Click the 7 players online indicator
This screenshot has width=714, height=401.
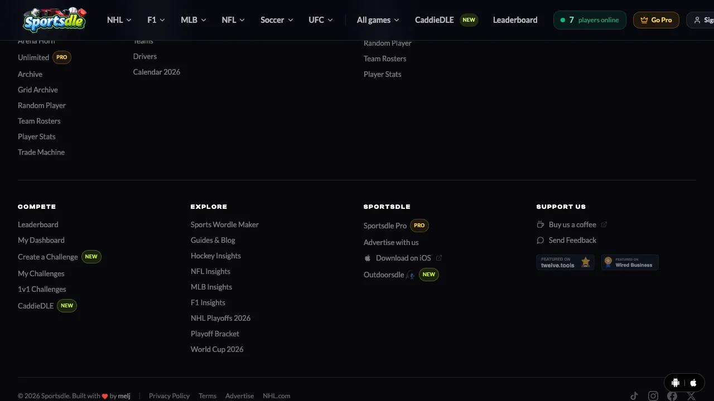pyautogui.click(x=590, y=20)
